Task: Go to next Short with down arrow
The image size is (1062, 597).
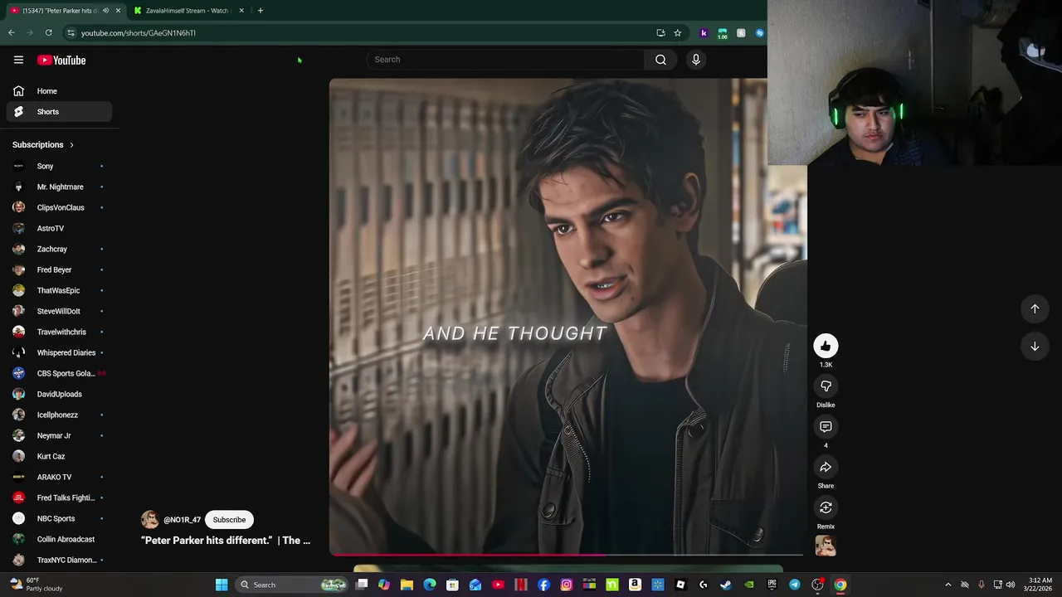Action: [x=1035, y=347]
